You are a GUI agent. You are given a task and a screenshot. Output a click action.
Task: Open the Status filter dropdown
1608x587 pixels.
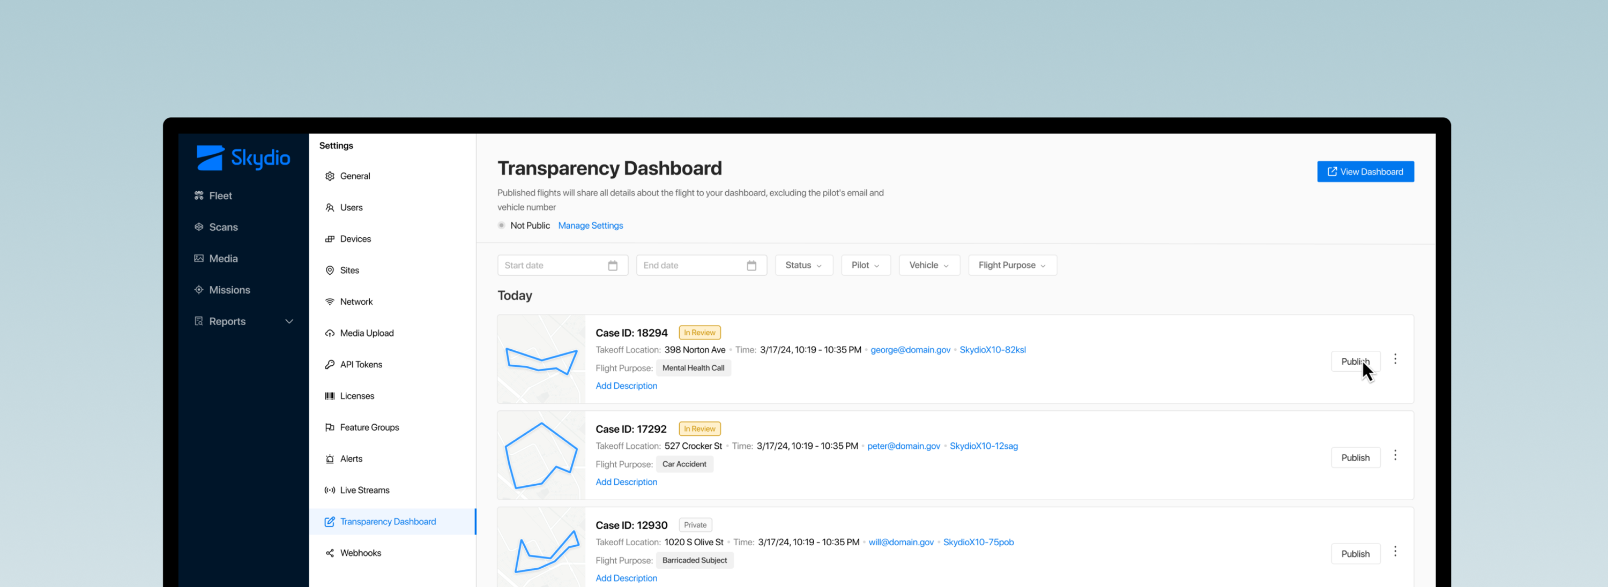click(803, 264)
